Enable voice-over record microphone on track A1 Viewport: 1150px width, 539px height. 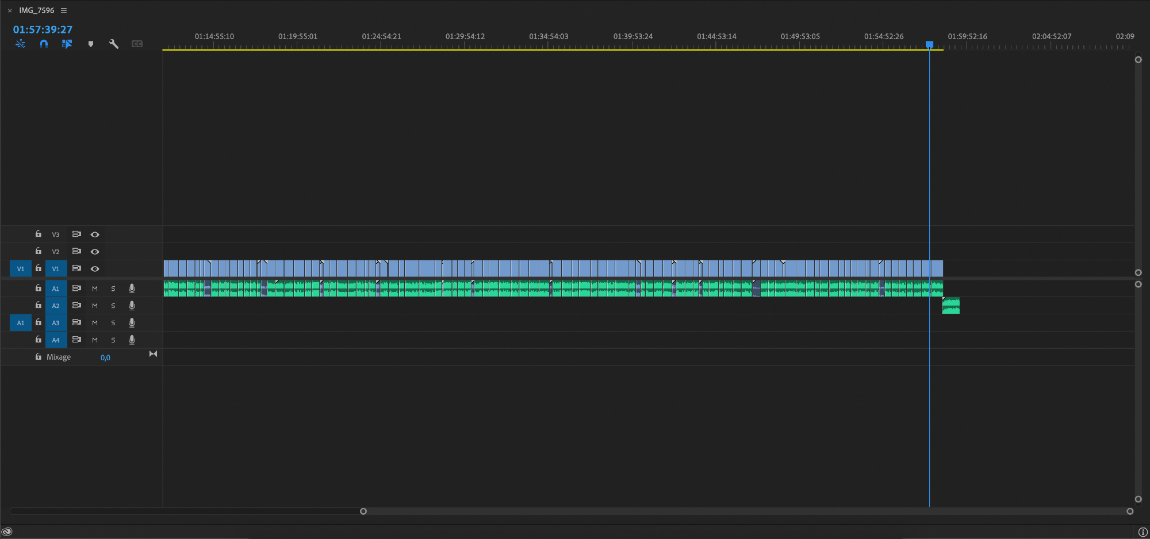(132, 288)
